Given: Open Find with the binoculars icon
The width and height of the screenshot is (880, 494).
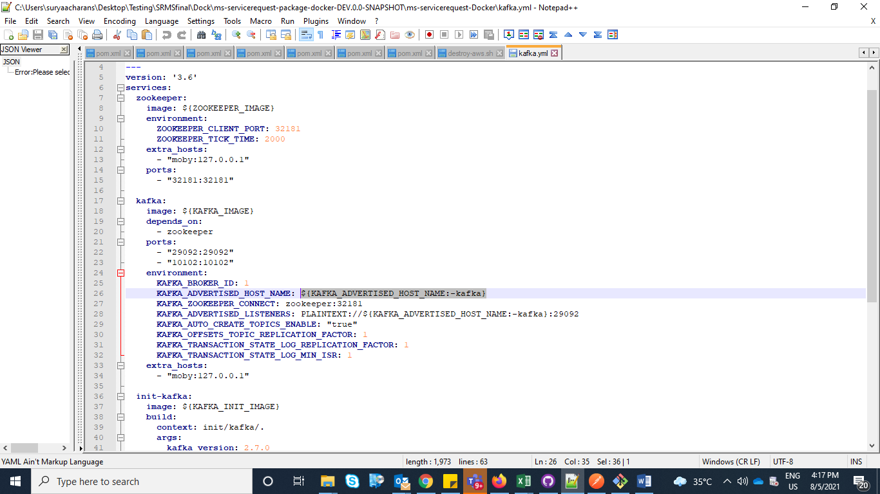Looking at the screenshot, I should (x=202, y=35).
